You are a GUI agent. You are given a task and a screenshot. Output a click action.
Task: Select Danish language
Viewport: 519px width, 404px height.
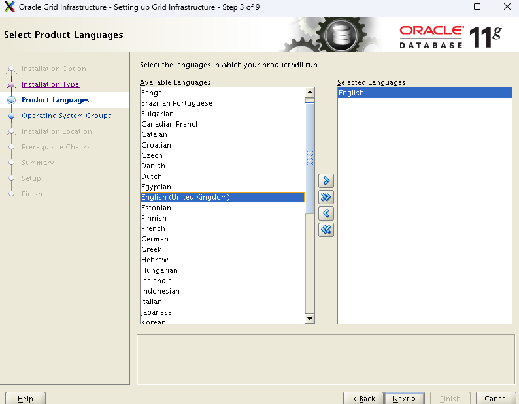tap(222, 166)
